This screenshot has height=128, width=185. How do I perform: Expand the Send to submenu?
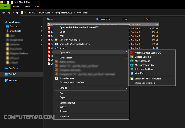coord(91,88)
